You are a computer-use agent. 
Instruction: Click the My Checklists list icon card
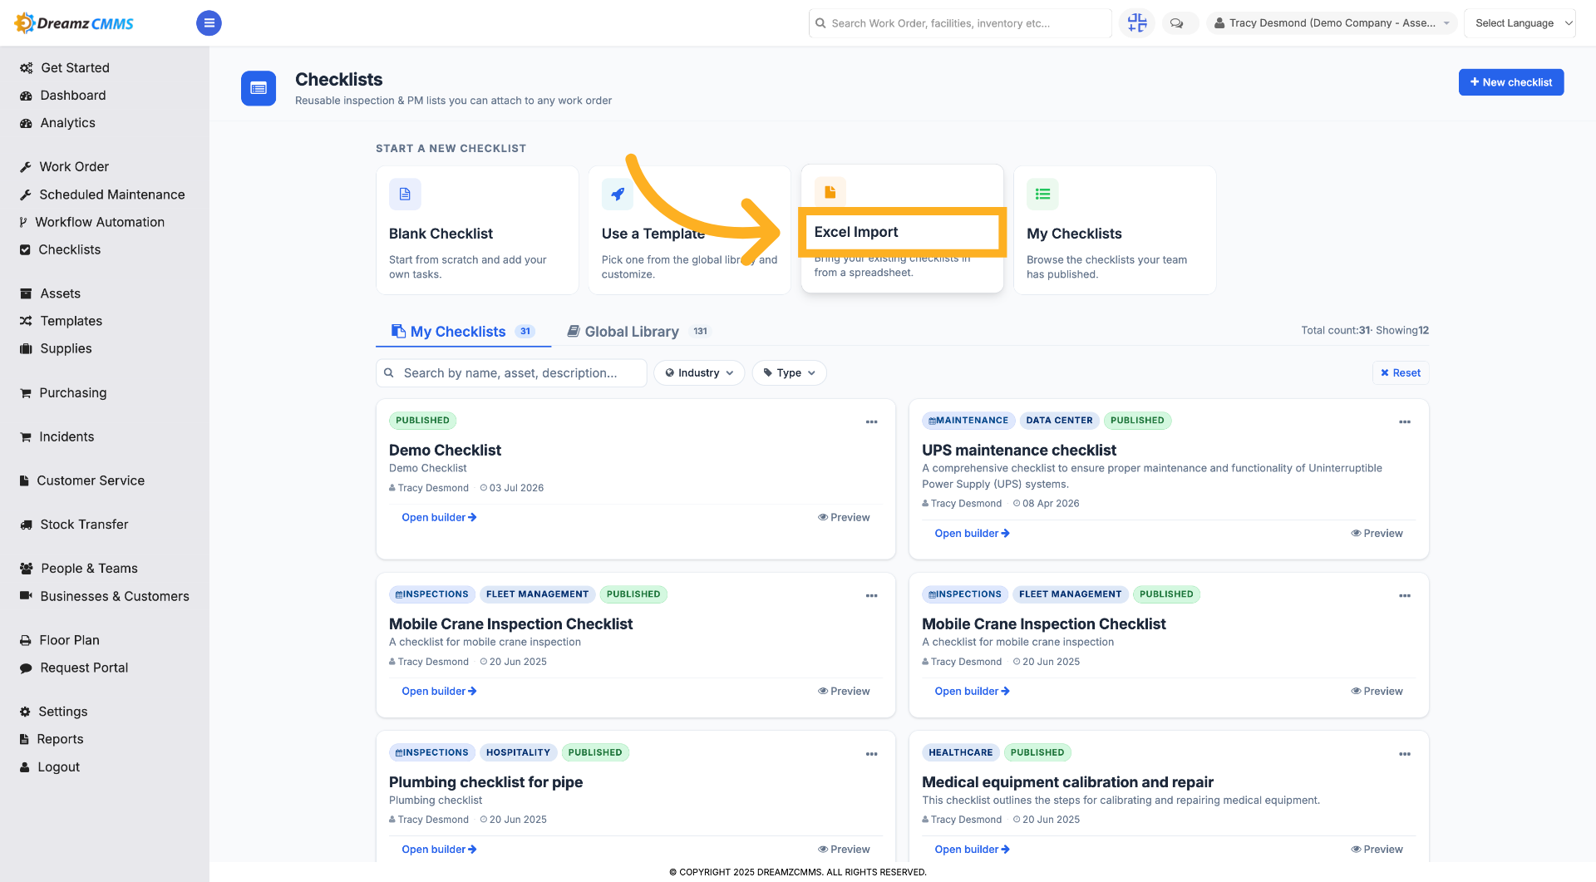click(x=1115, y=230)
